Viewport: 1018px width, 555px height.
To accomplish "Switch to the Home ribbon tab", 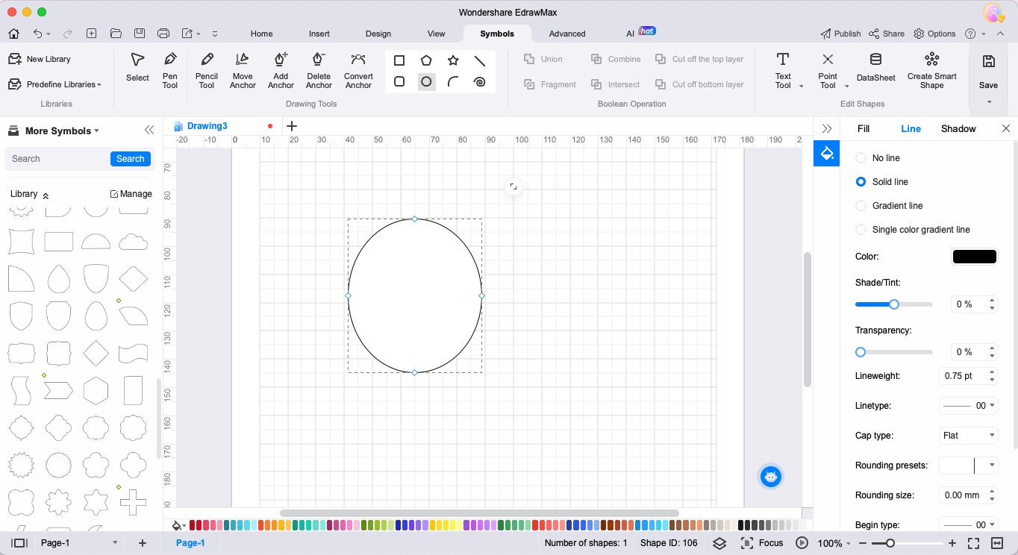I will [x=261, y=34].
